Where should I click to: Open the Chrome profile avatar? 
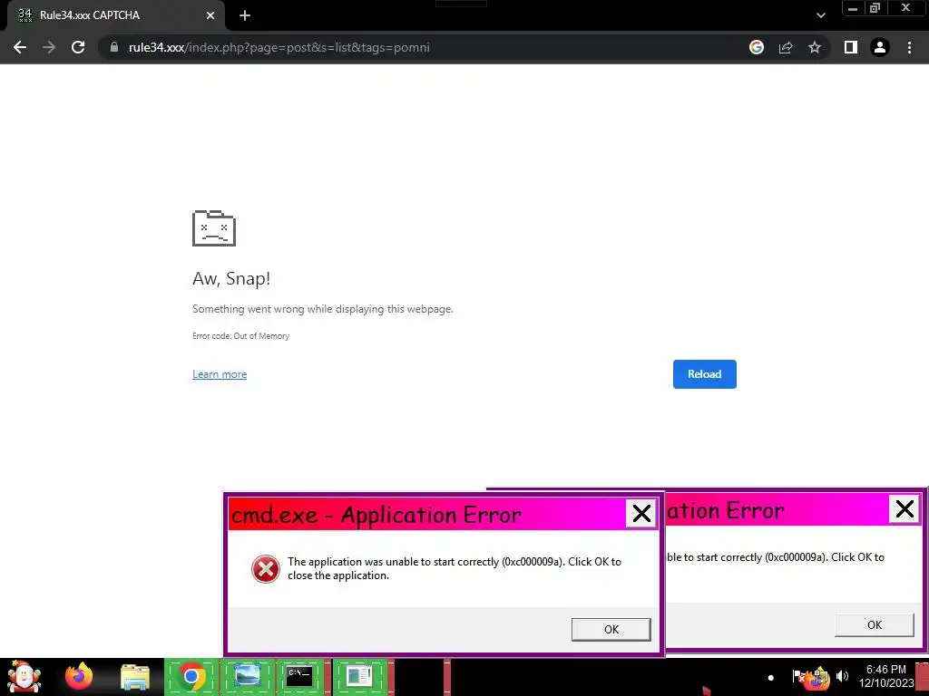click(880, 47)
